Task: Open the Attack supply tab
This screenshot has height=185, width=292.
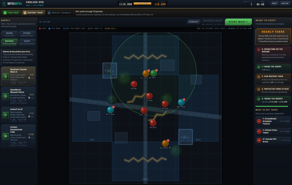Action: (x=27, y=34)
